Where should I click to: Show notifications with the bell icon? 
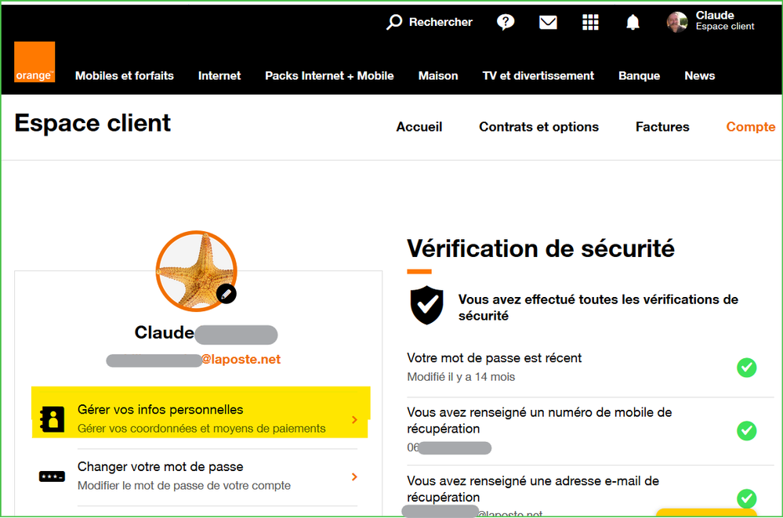(x=633, y=22)
